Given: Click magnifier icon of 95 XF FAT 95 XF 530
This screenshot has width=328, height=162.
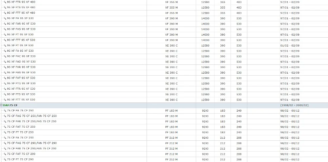Looking at the screenshot, I should (x=5, y=78).
